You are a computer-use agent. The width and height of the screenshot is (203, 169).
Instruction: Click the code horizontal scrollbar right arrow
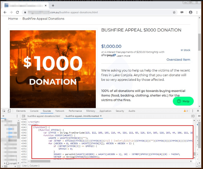[x=191, y=161]
